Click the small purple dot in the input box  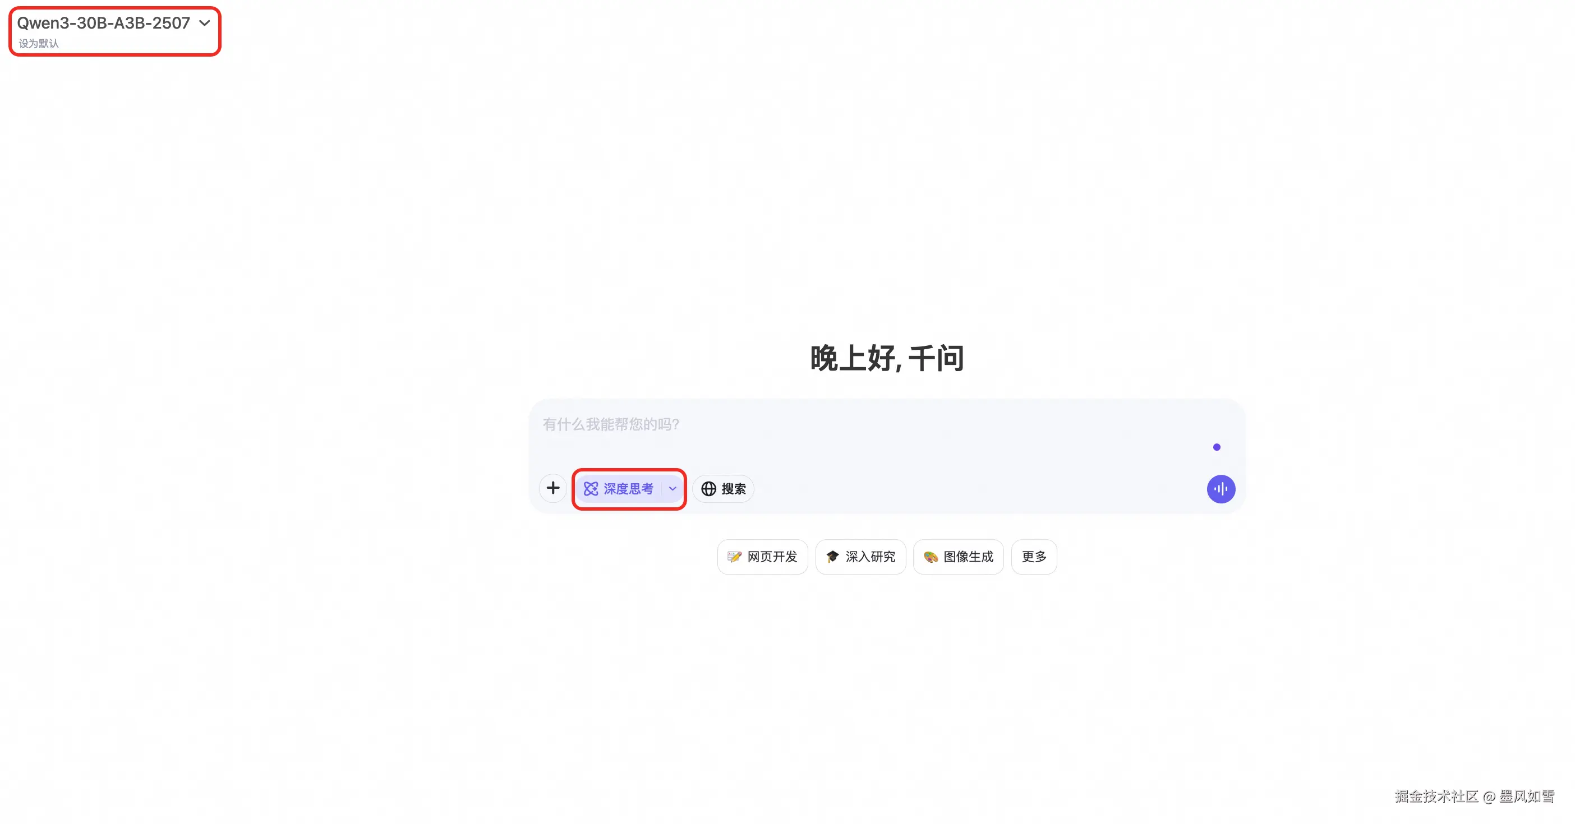[1216, 447]
